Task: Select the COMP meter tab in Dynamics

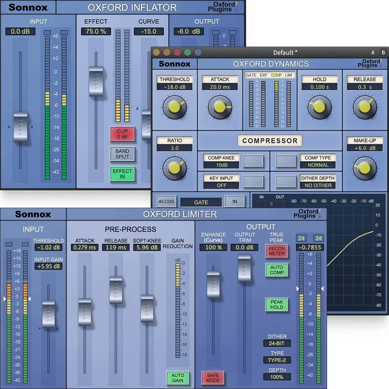Action: (x=276, y=75)
